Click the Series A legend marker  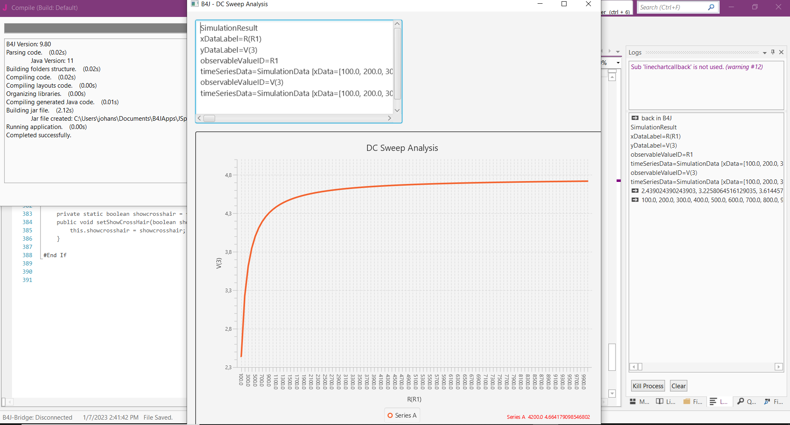tap(390, 415)
